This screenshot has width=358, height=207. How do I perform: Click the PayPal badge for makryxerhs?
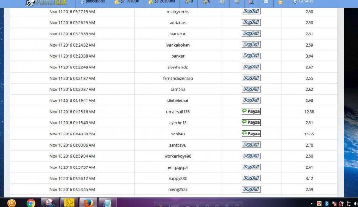coord(251,11)
